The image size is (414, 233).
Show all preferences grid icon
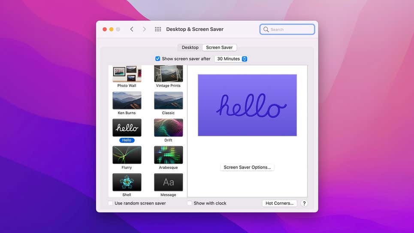coord(158,29)
